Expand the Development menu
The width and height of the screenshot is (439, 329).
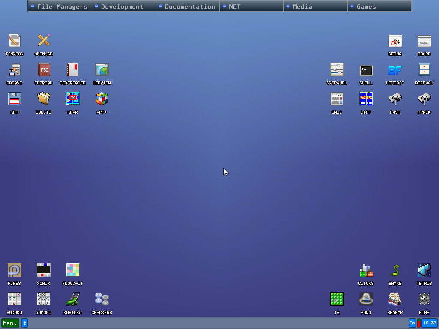[124, 6]
